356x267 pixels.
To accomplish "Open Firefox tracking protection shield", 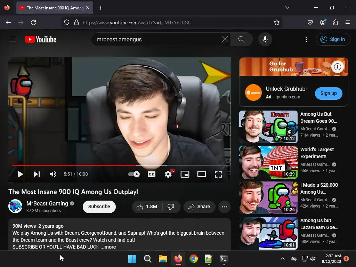I will point(66,23).
